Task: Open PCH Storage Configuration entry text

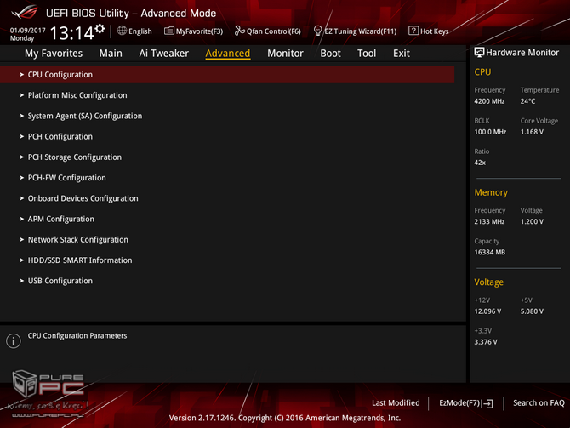Action: pyautogui.click(x=75, y=157)
